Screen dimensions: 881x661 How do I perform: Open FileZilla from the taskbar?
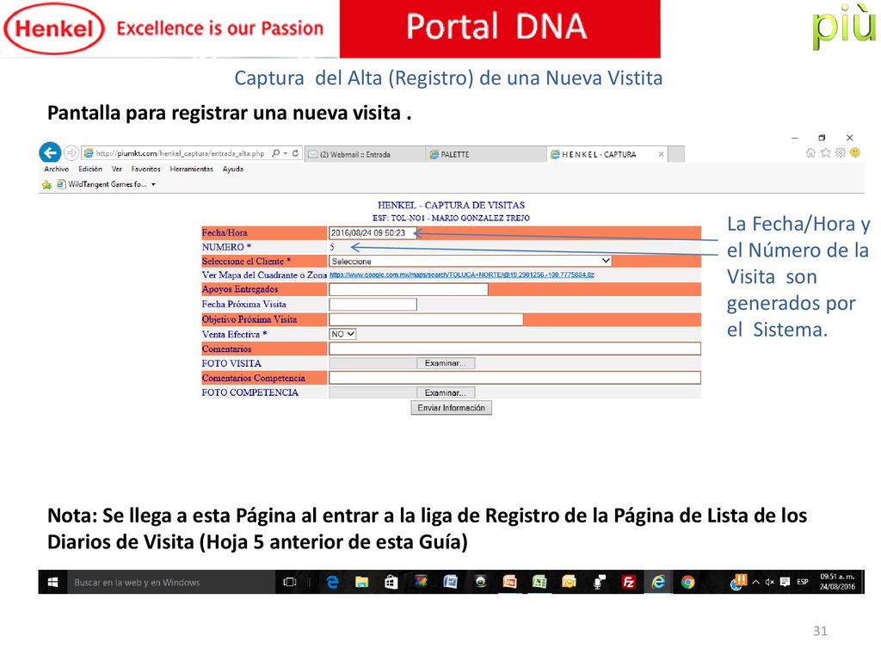click(628, 583)
